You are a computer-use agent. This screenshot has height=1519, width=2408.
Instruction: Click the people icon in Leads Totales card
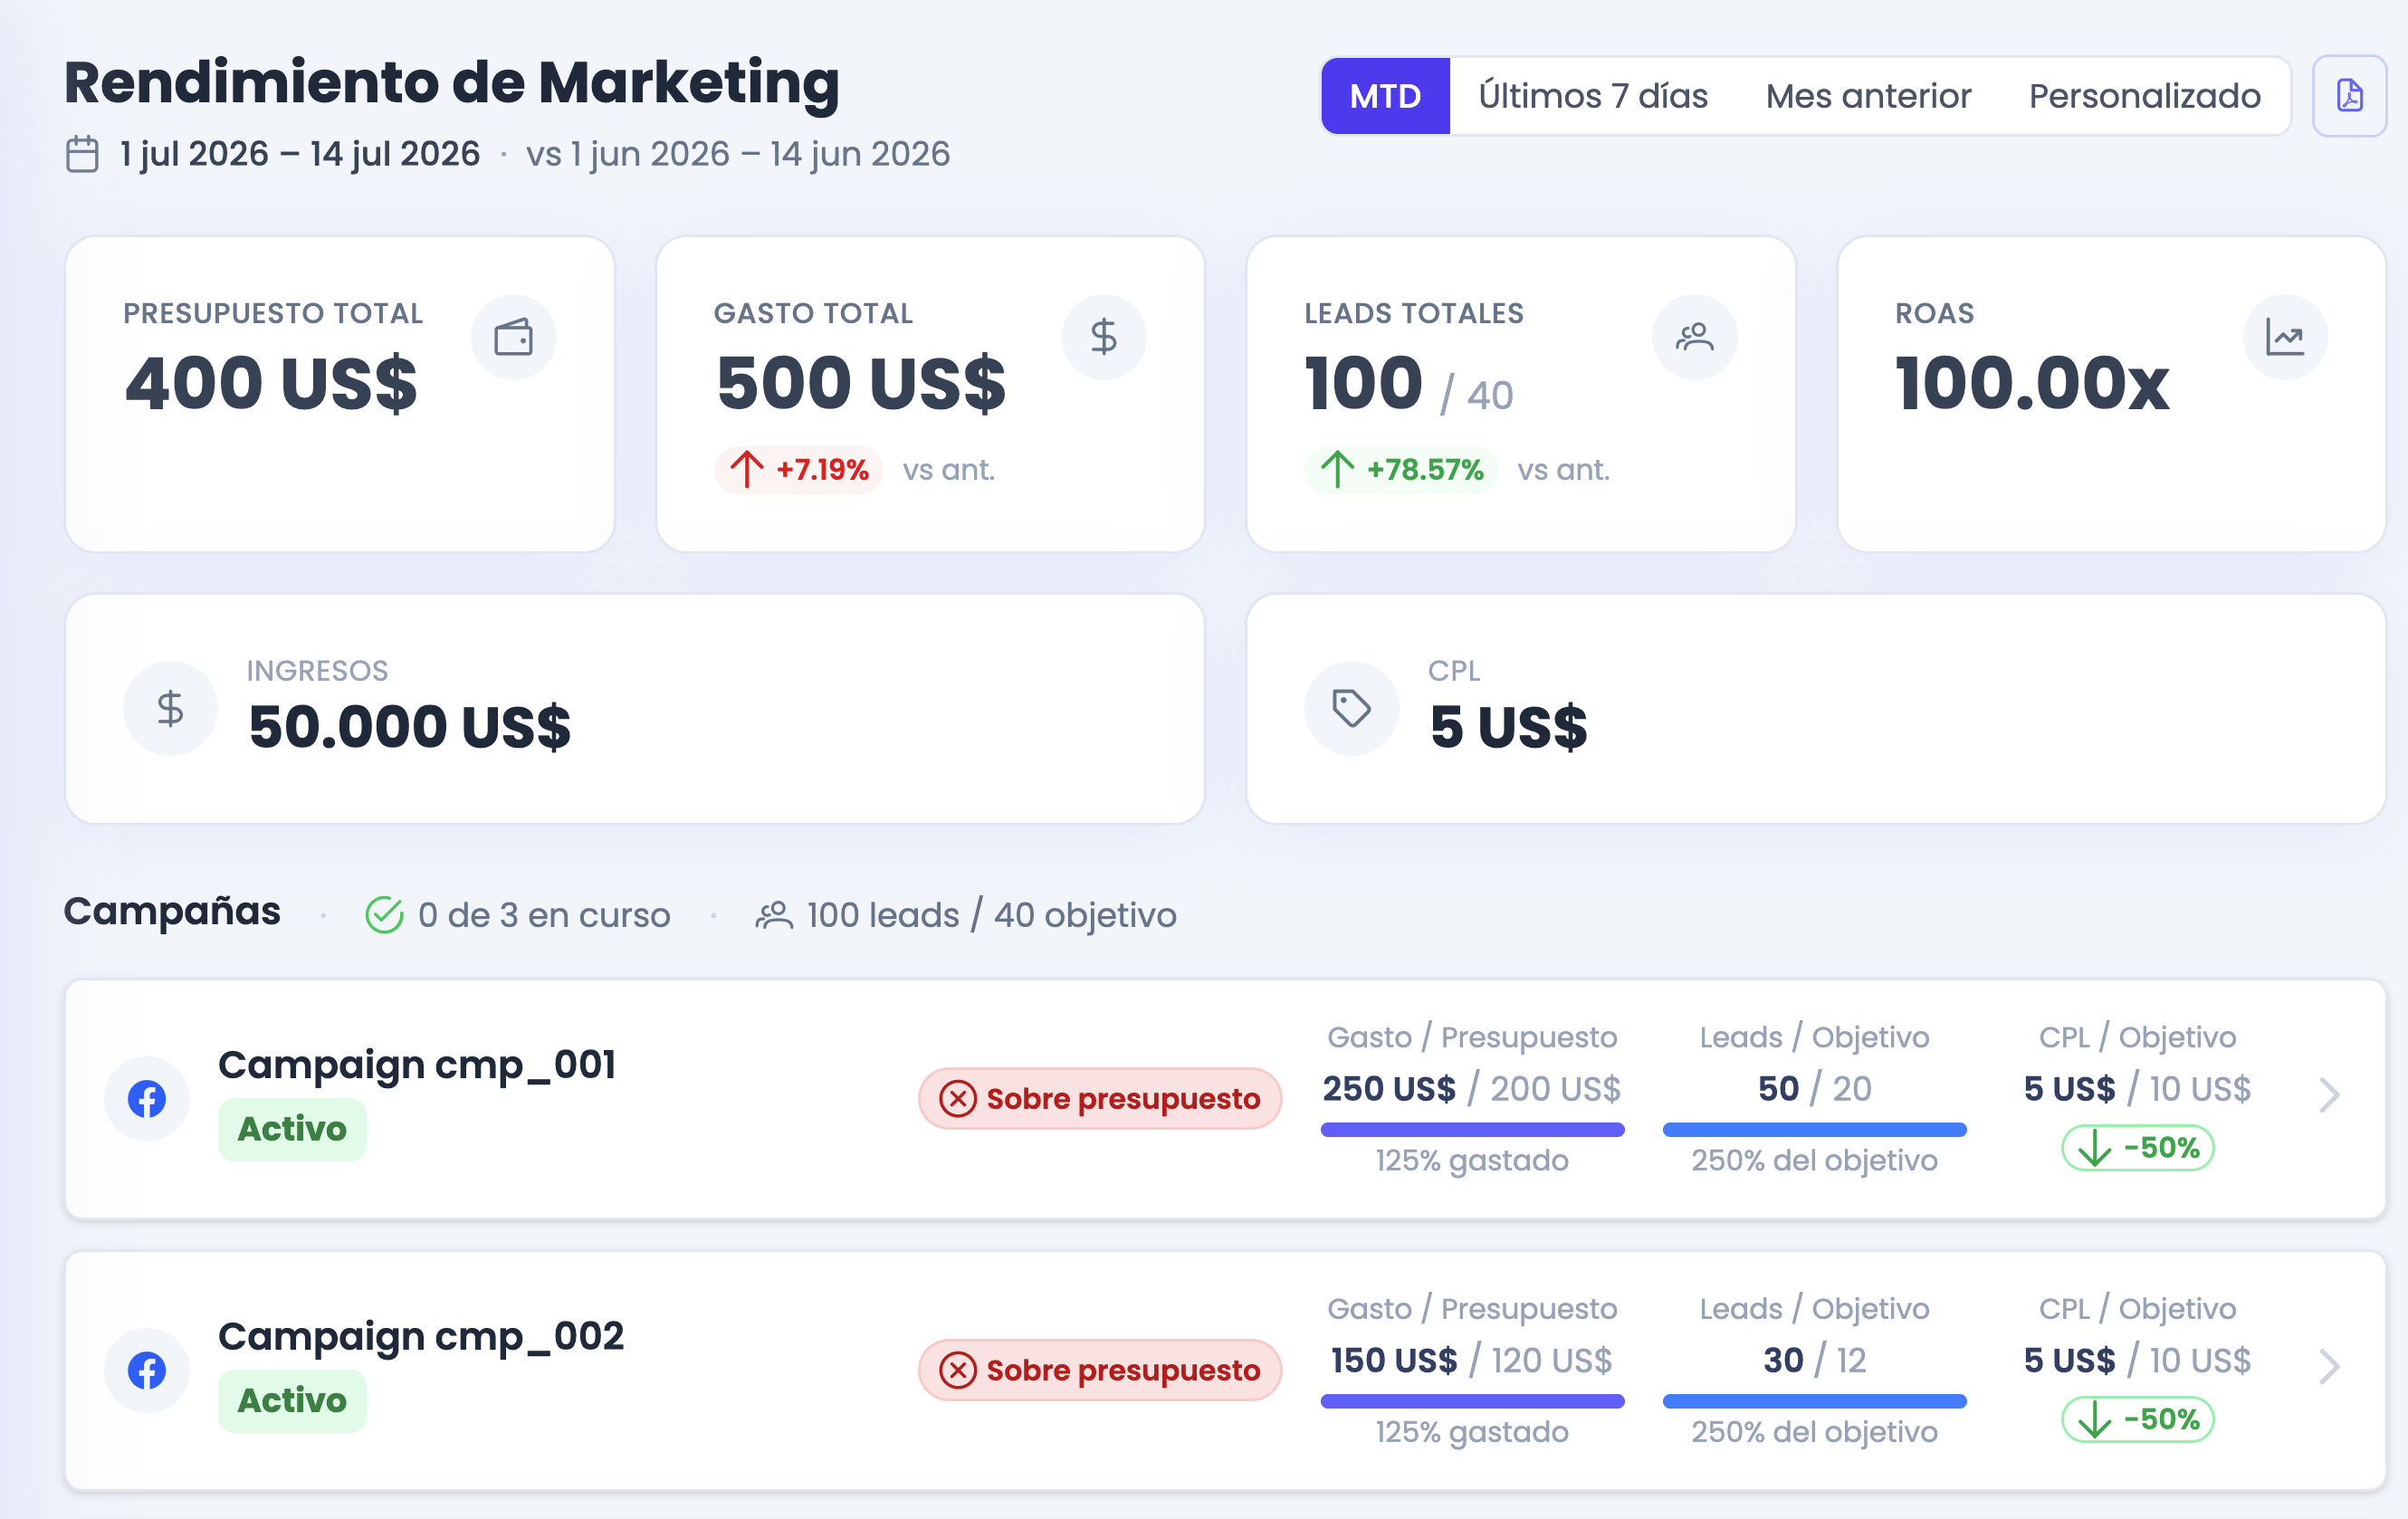tap(1695, 337)
